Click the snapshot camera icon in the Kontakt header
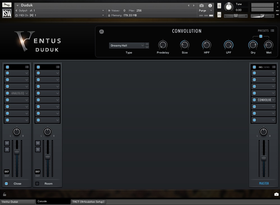The width and height of the screenshot is (280, 205). (x=201, y=6)
